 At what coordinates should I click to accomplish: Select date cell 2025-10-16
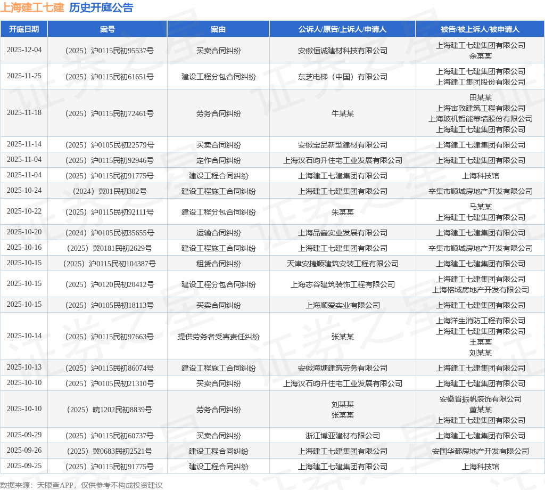[24, 247]
